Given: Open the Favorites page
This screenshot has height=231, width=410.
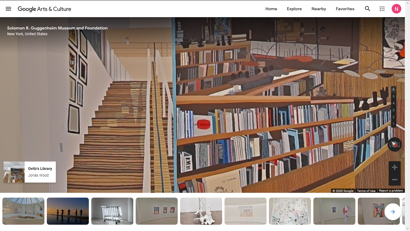Looking at the screenshot, I should pos(345,9).
